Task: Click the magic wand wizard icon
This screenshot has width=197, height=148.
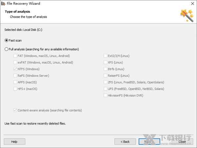Action: (x=186, y=14)
